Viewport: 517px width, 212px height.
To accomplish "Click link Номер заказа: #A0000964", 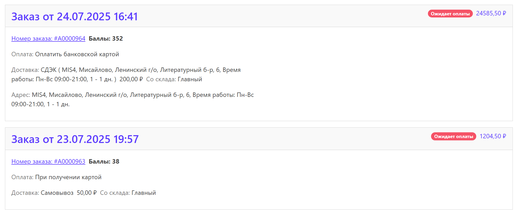I will 48,39.
